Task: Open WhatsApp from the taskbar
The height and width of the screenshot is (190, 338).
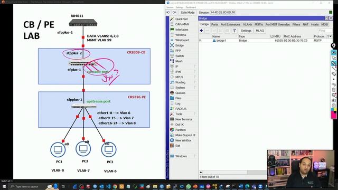Action: (189, 186)
